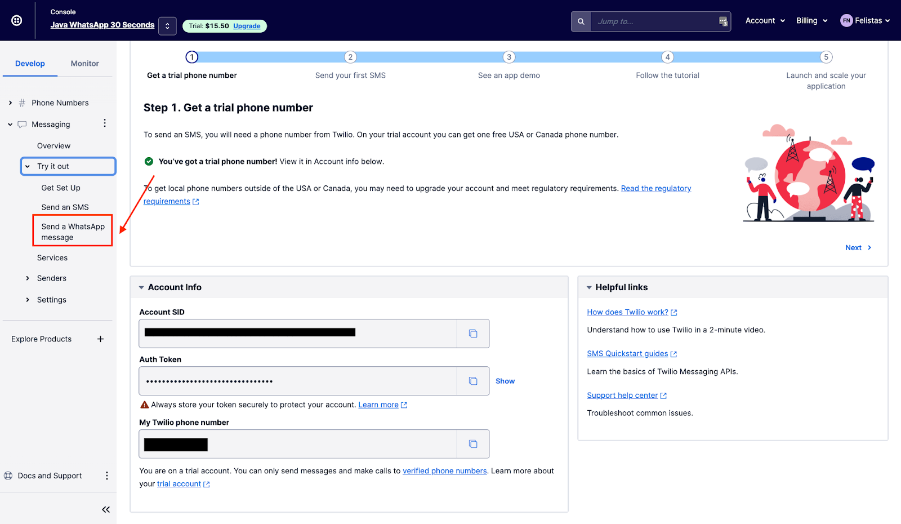Expand the Senders section
The height and width of the screenshot is (524, 901).
[x=28, y=278]
